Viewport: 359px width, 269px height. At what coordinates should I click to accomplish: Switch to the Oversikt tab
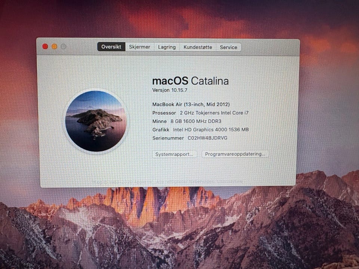111,47
